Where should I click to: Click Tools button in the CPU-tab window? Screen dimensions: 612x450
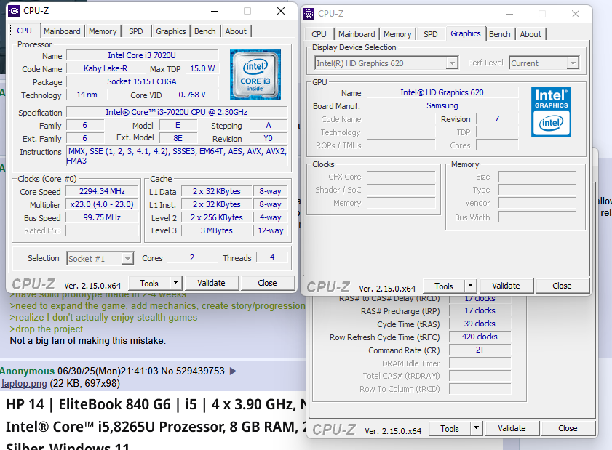tap(149, 283)
